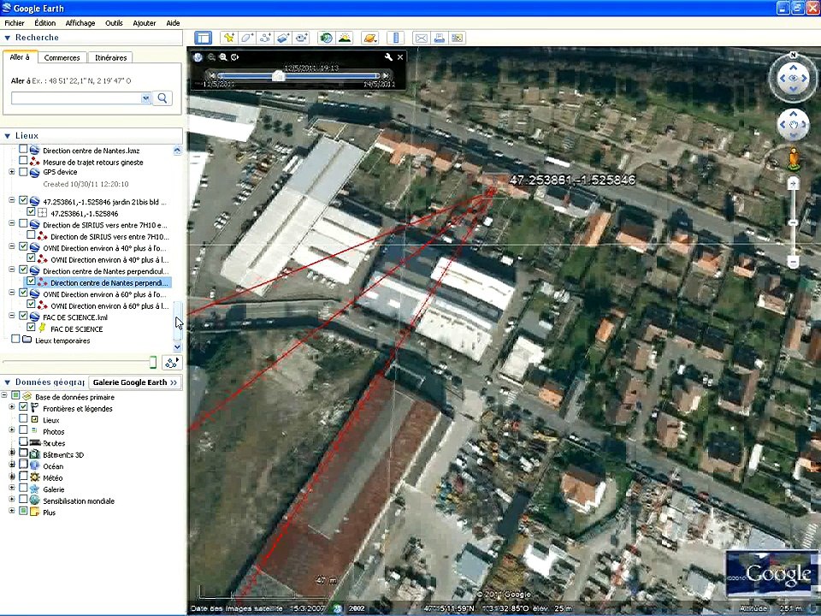Click the Move joystick hand control
Image resolution: width=821 pixels, height=616 pixels.
pos(793,125)
